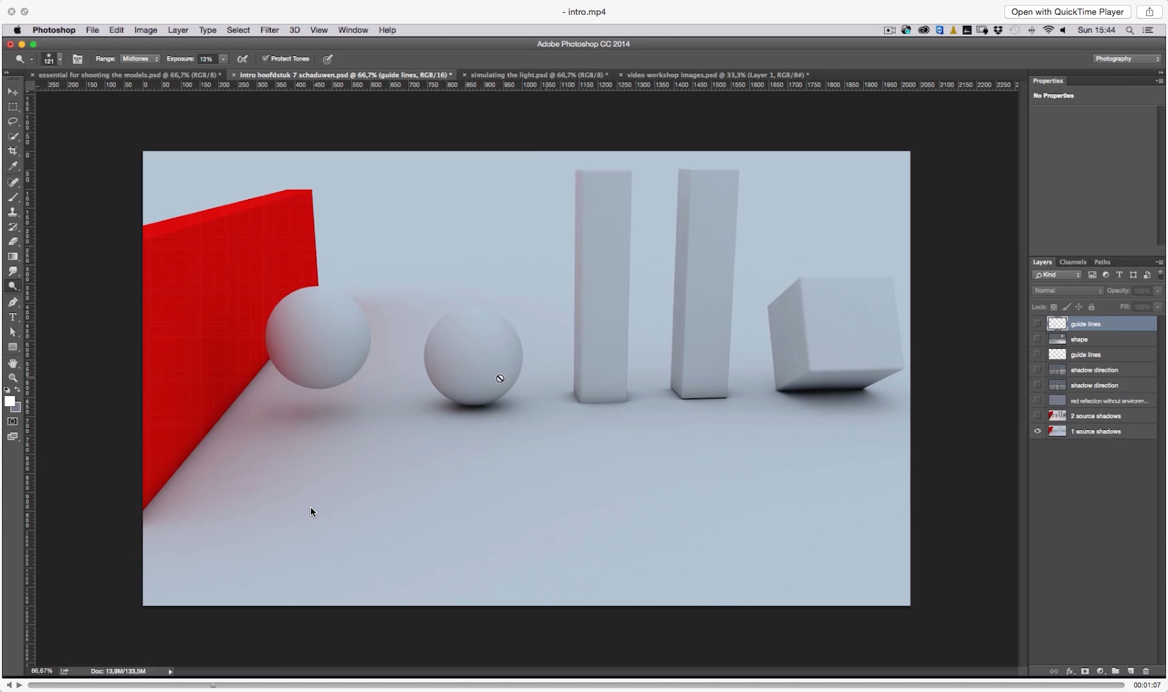Open the Filter menu

pos(269,30)
